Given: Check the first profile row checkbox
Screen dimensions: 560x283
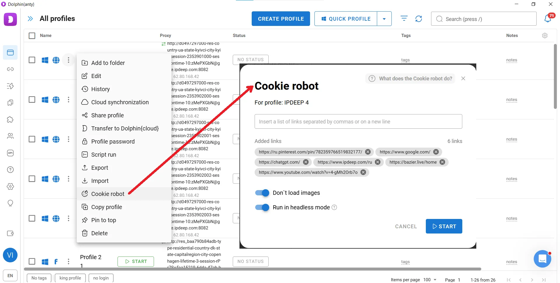Looking at the screenshot, I should click(32, 60).
